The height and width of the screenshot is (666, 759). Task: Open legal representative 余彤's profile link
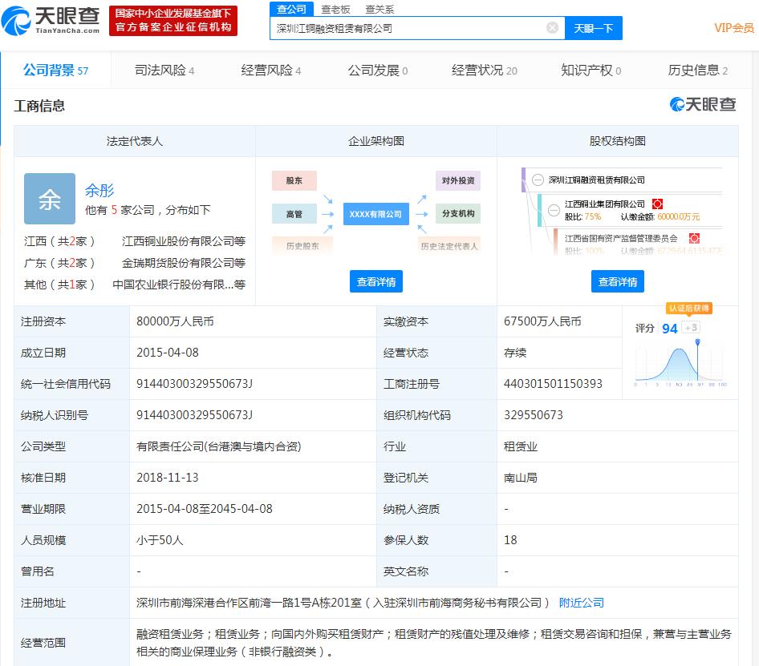click(x=99, y=191)
